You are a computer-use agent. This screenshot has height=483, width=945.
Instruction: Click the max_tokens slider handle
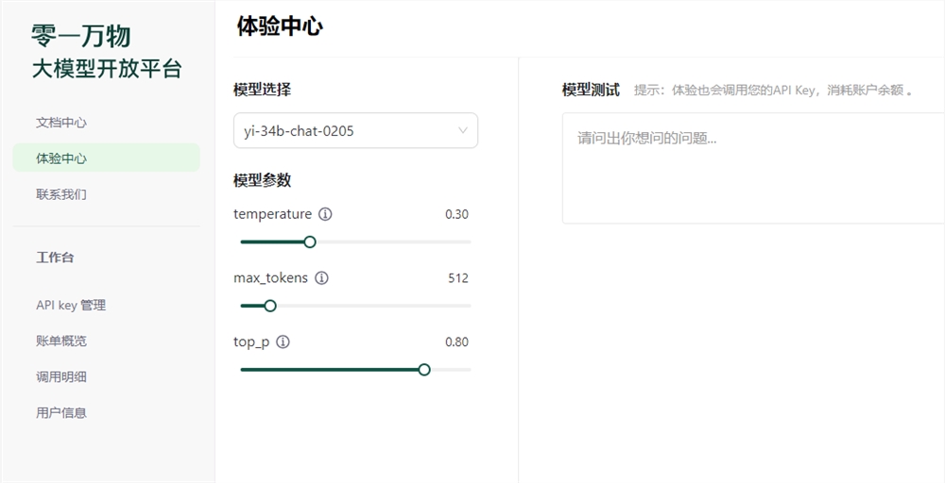coord(270,306)
